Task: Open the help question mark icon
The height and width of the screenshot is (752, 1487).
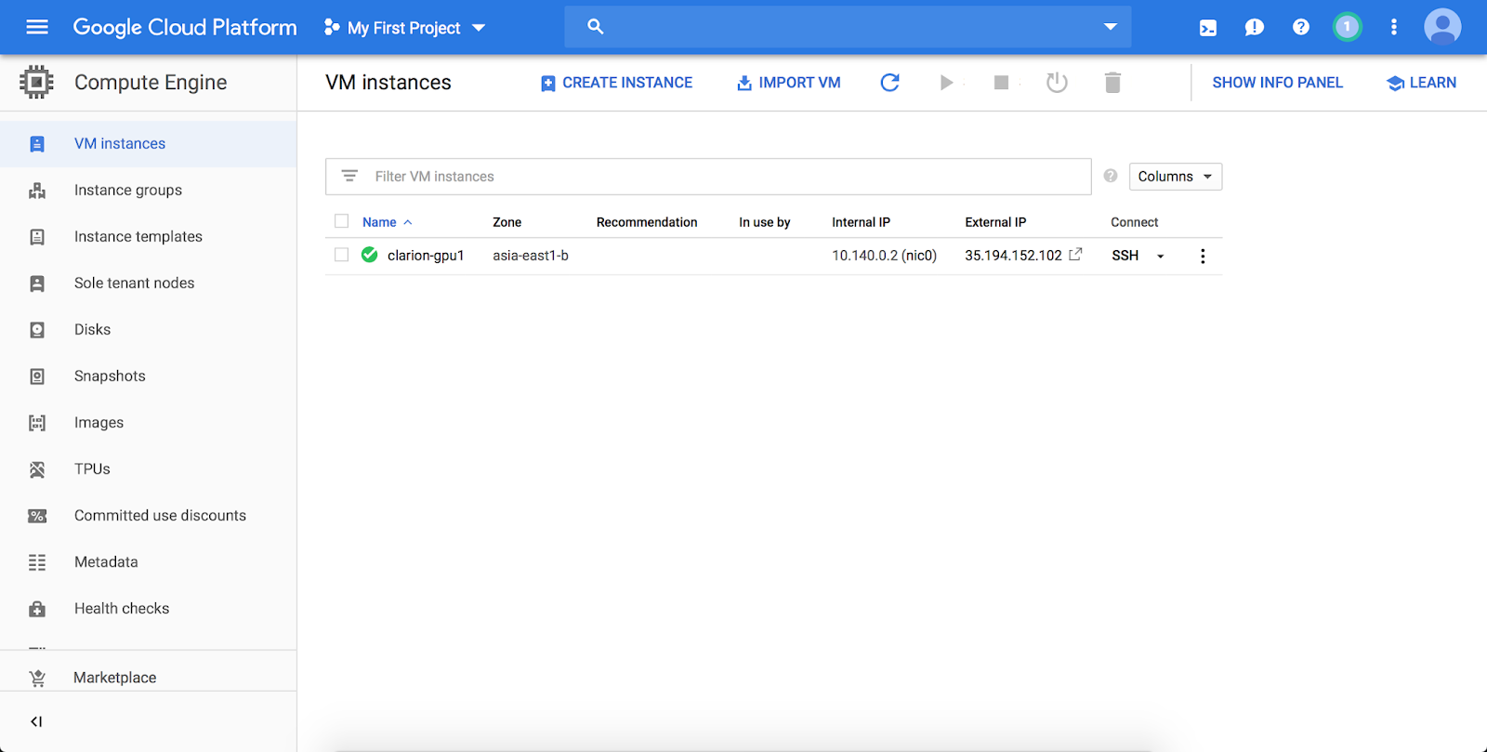Action: pos(1301,27)
